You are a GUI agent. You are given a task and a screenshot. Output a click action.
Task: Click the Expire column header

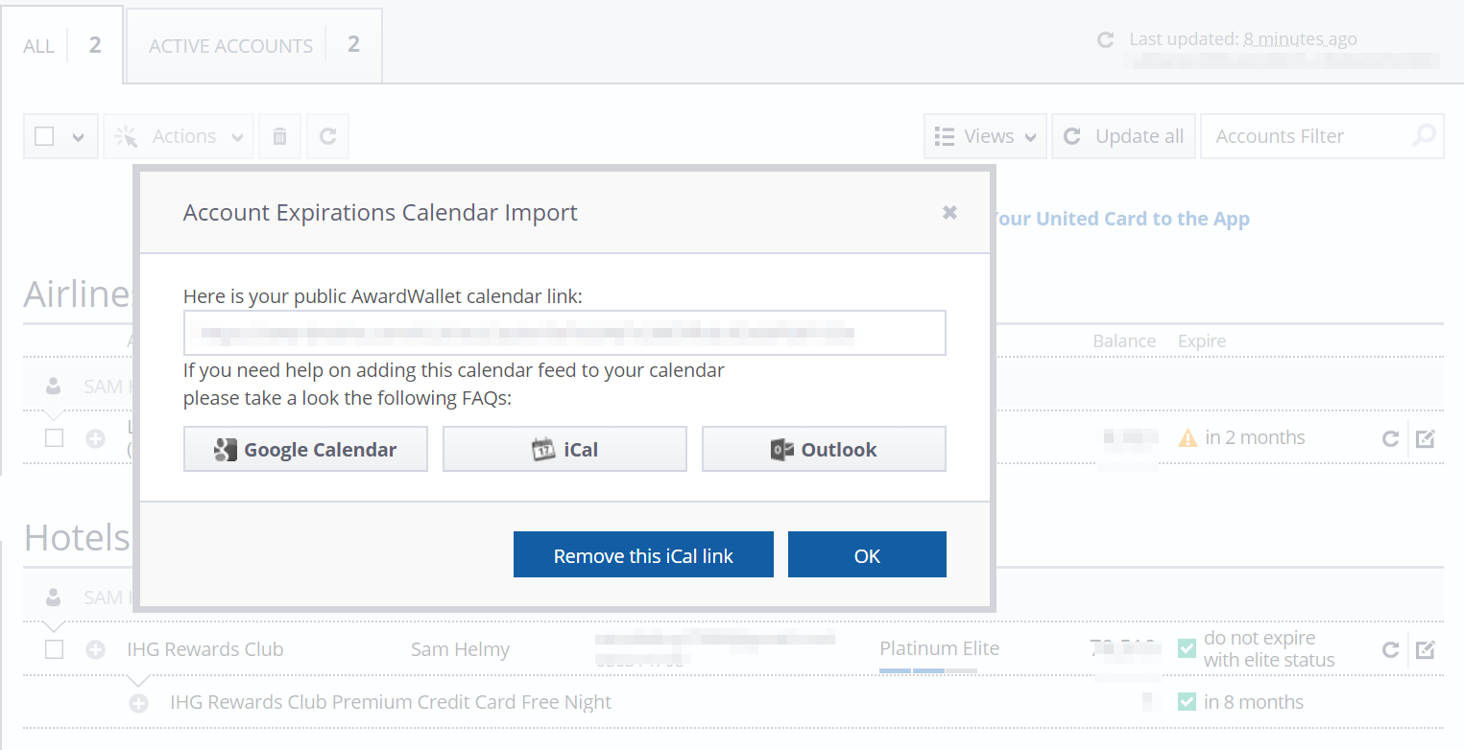(x=1202, y=341)
